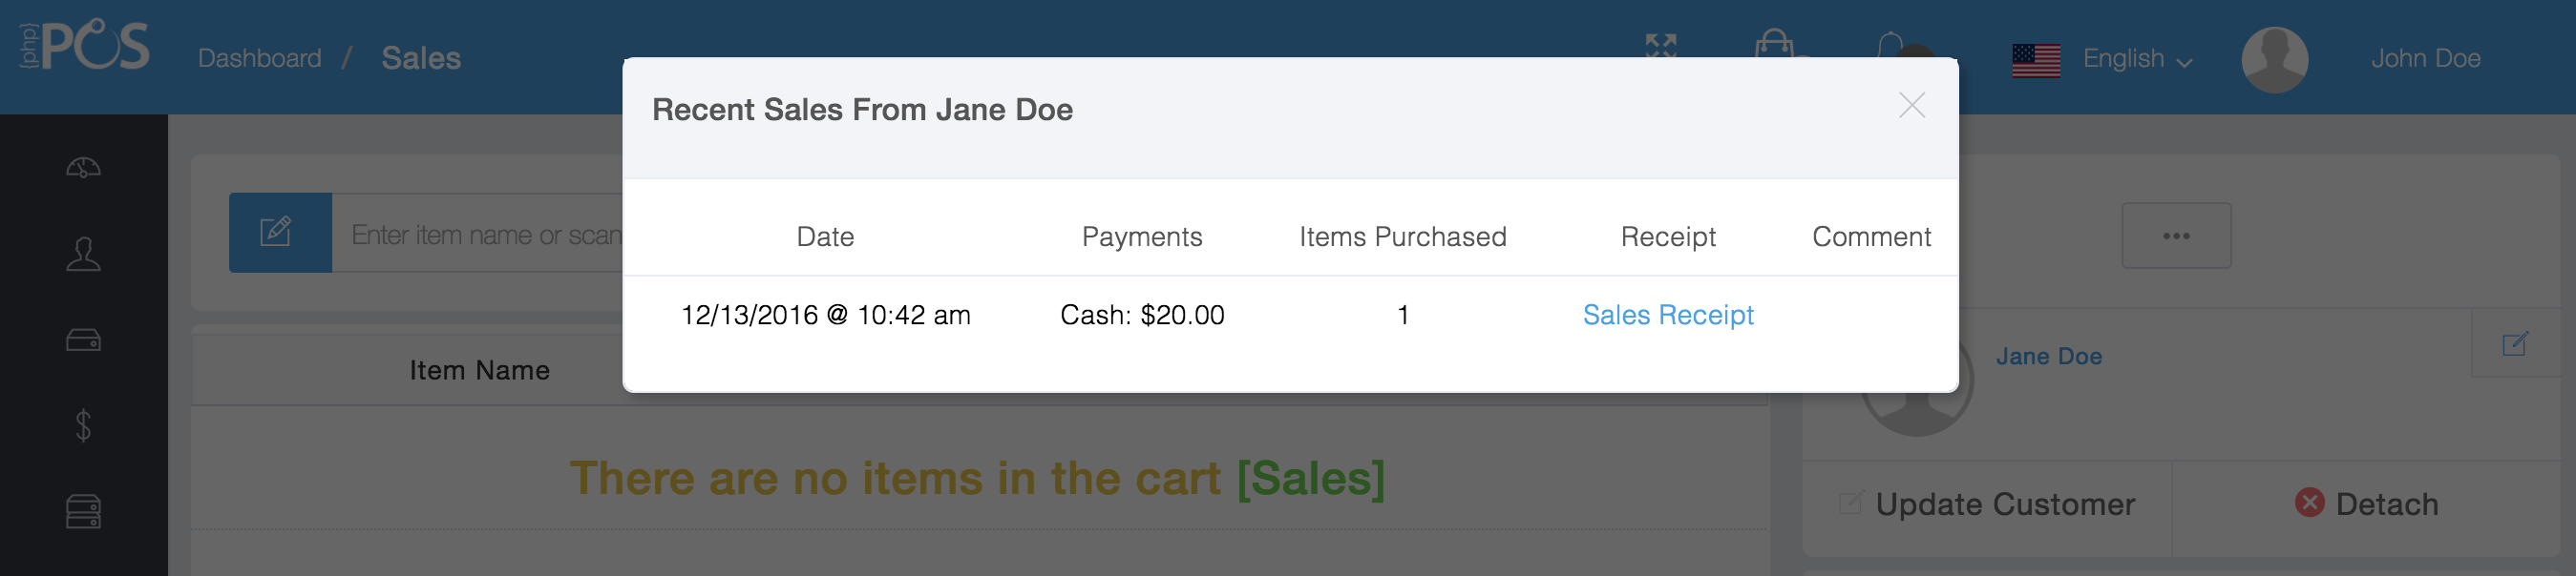Detach customer from sale
This screenshot has height=576, width=2576.
coord(2366,504)
